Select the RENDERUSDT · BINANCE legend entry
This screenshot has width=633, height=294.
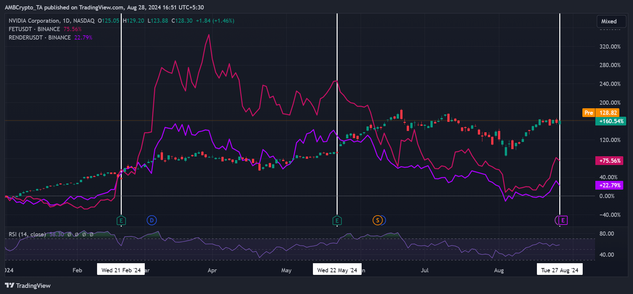[x=40, y=38]
